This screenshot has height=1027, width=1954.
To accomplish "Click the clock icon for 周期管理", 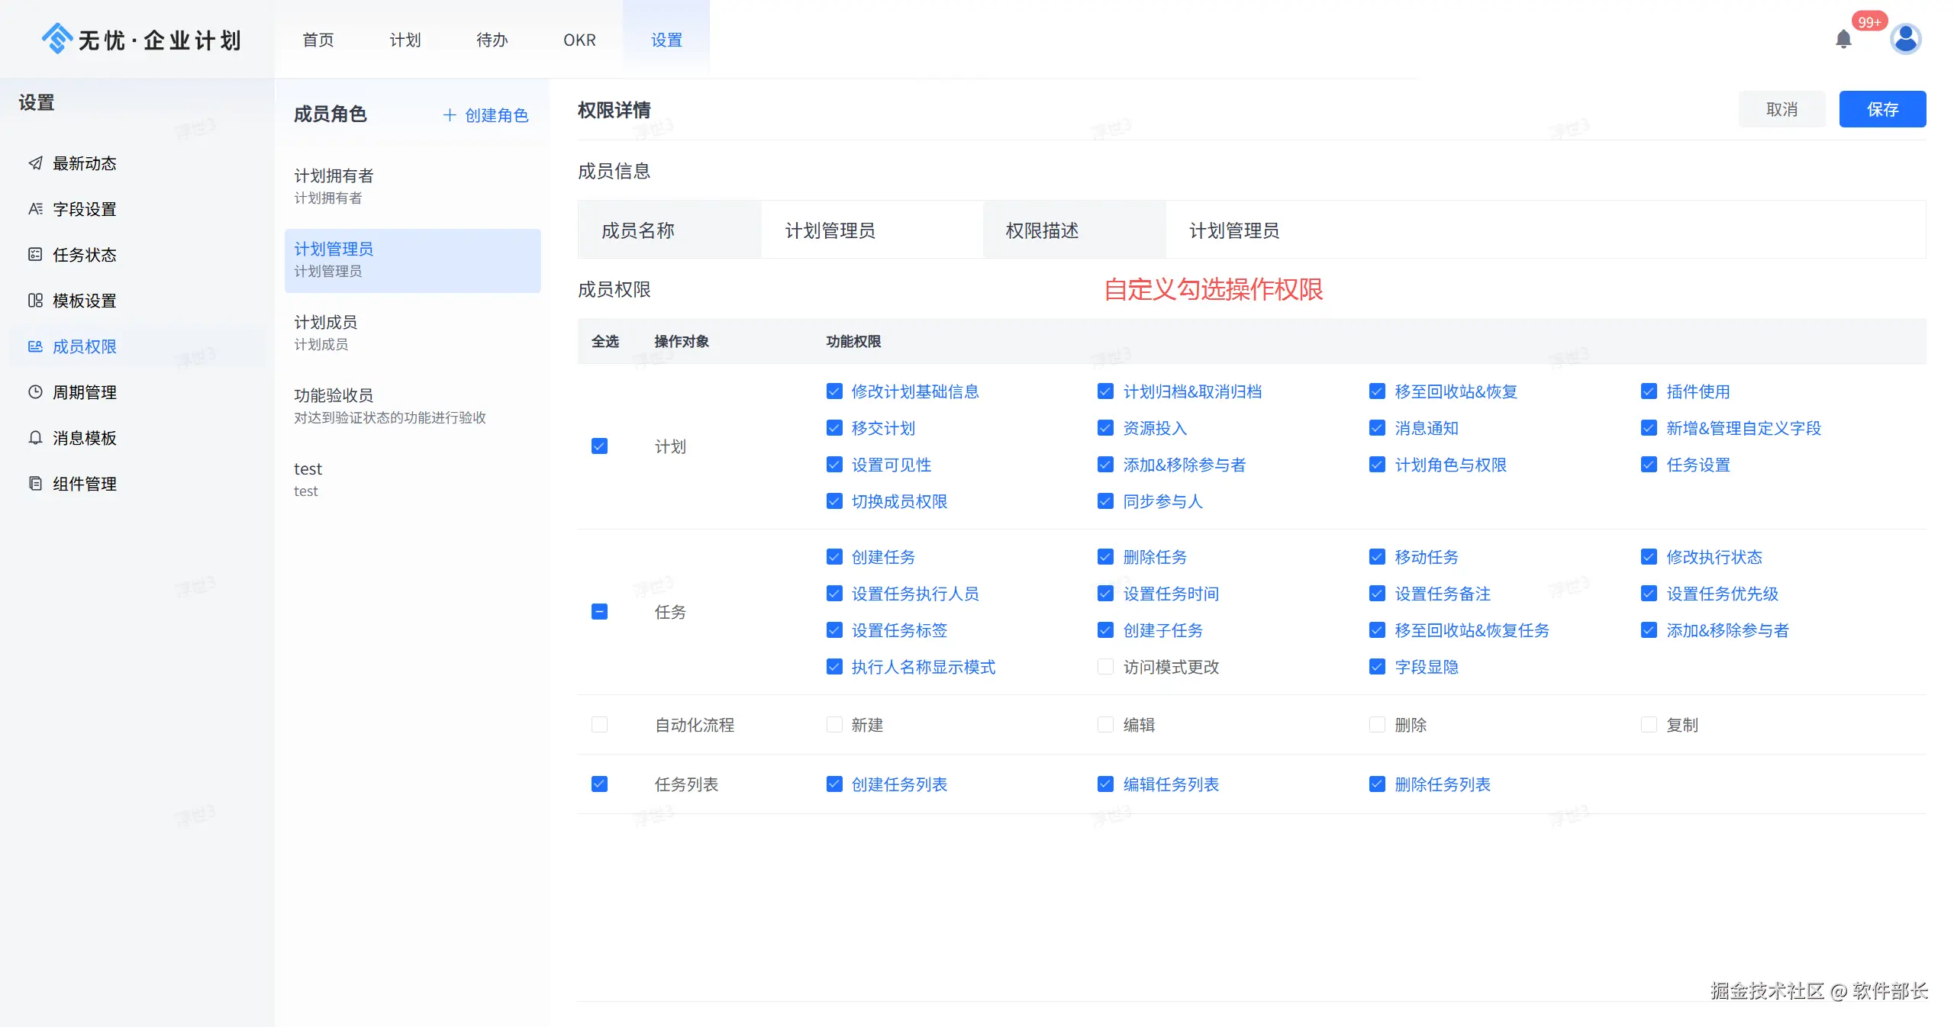I will [x=35, y=391].
